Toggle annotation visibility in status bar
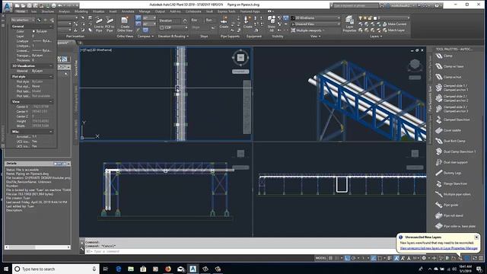 [x=396, y=258]
